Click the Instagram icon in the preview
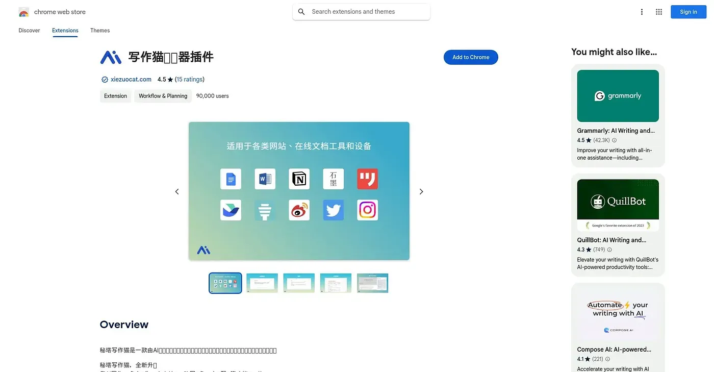The image size is (714, 372). click(367, 210)
